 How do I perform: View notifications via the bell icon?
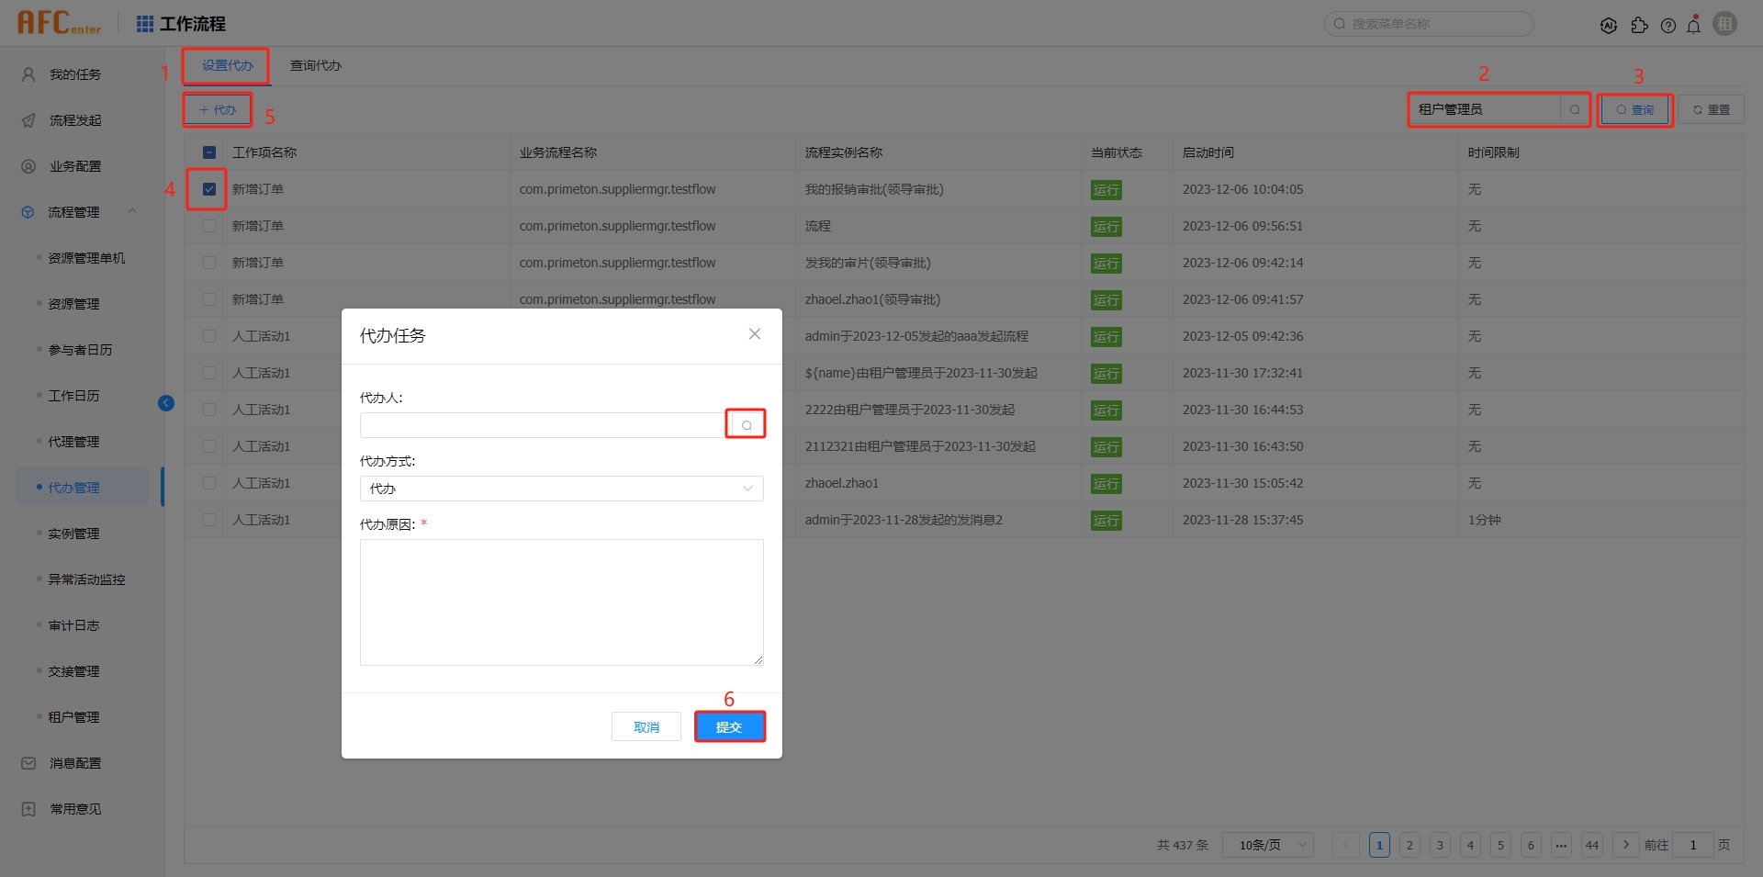(1694, 25)
